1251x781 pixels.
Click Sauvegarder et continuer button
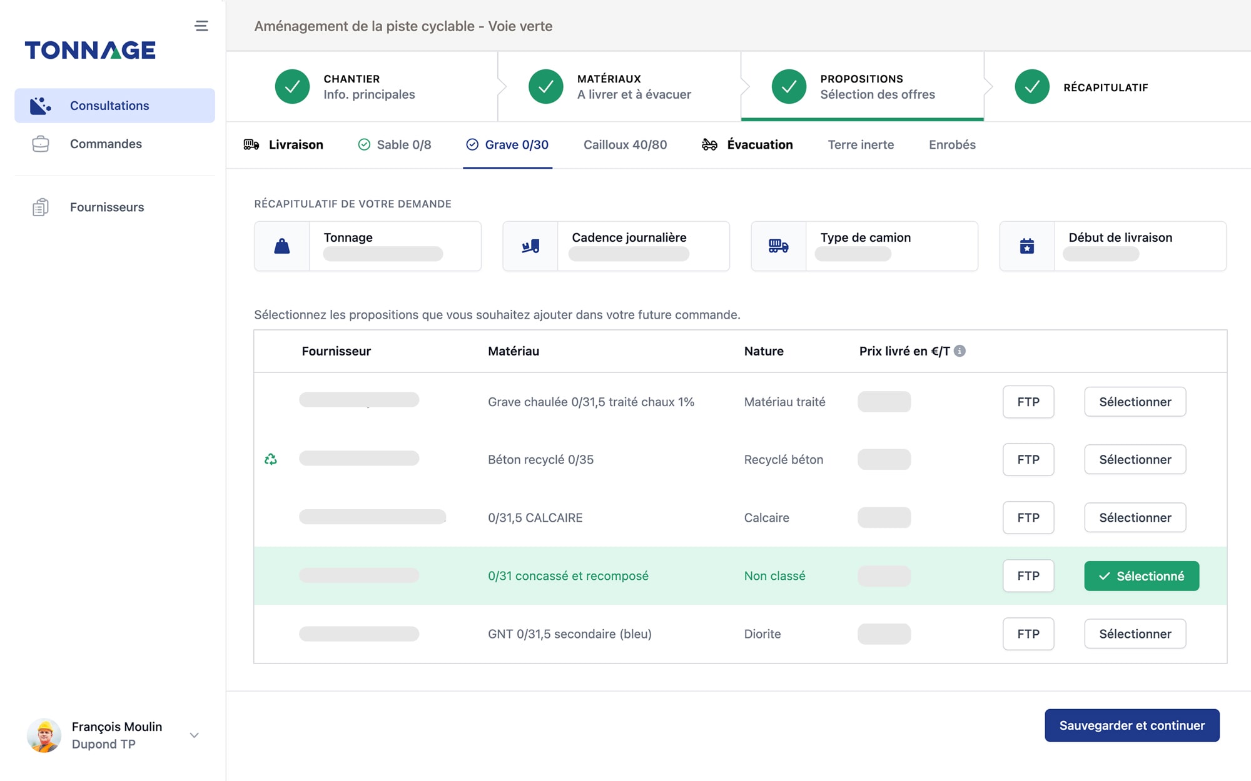pos(1130,724)
